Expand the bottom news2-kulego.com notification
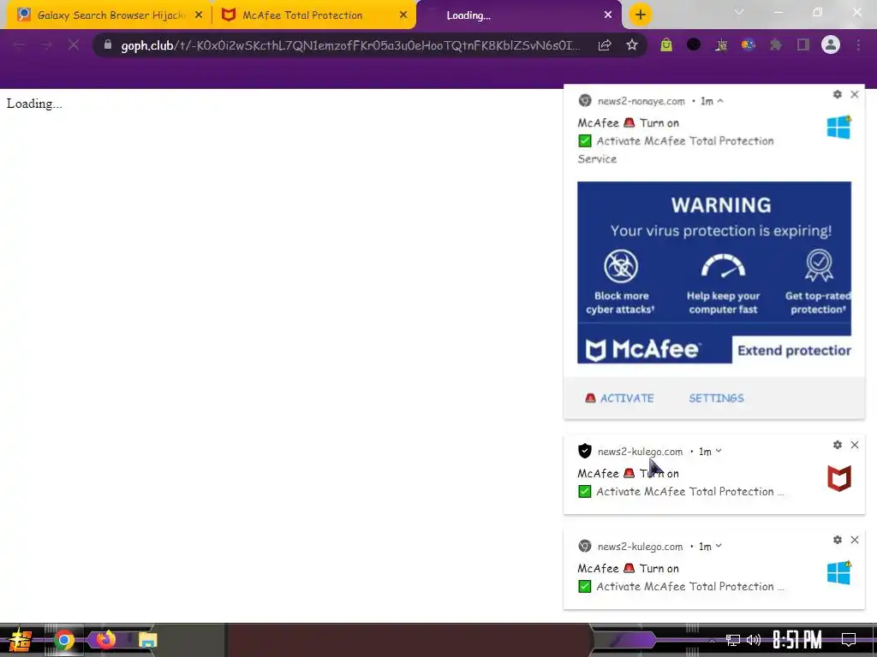Viewport: 877px width, 657px height. pos(719,547)
